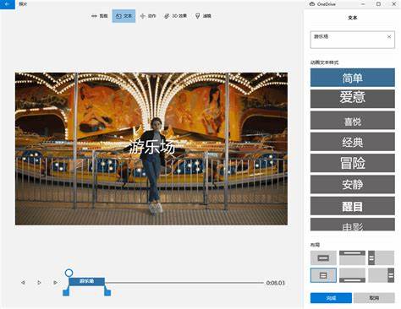This screenshot has height=309, width=401.
Task: Click the round timeline playhead marker
Action: [69, 273]
